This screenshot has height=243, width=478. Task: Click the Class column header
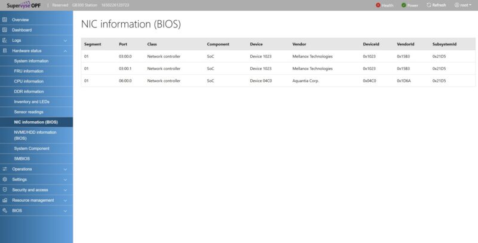pyautogui.click(x=152, y=44)
